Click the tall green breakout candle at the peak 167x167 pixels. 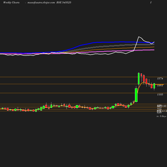tap(139, 78)
